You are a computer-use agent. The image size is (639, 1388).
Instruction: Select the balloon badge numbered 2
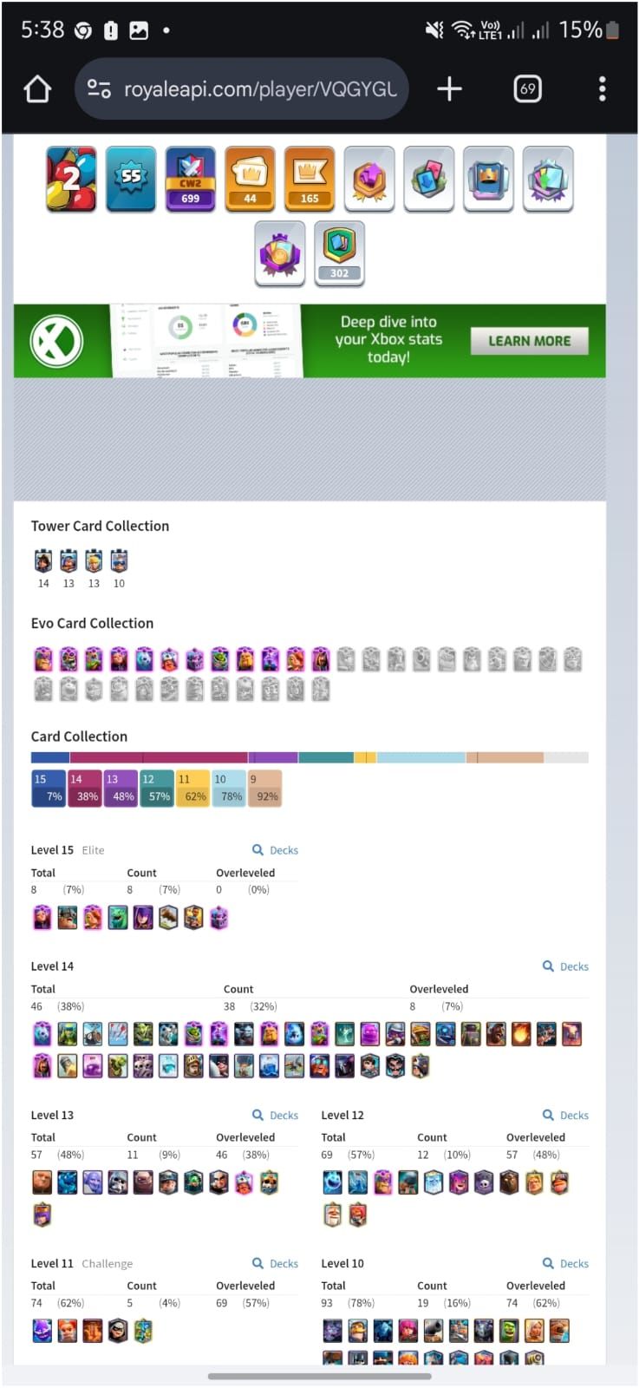click(71, 179)
